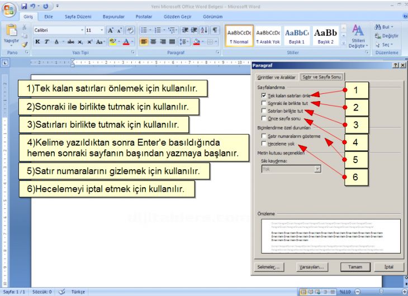
Task: Click the numbered list icon
Action: coord(158,30)
